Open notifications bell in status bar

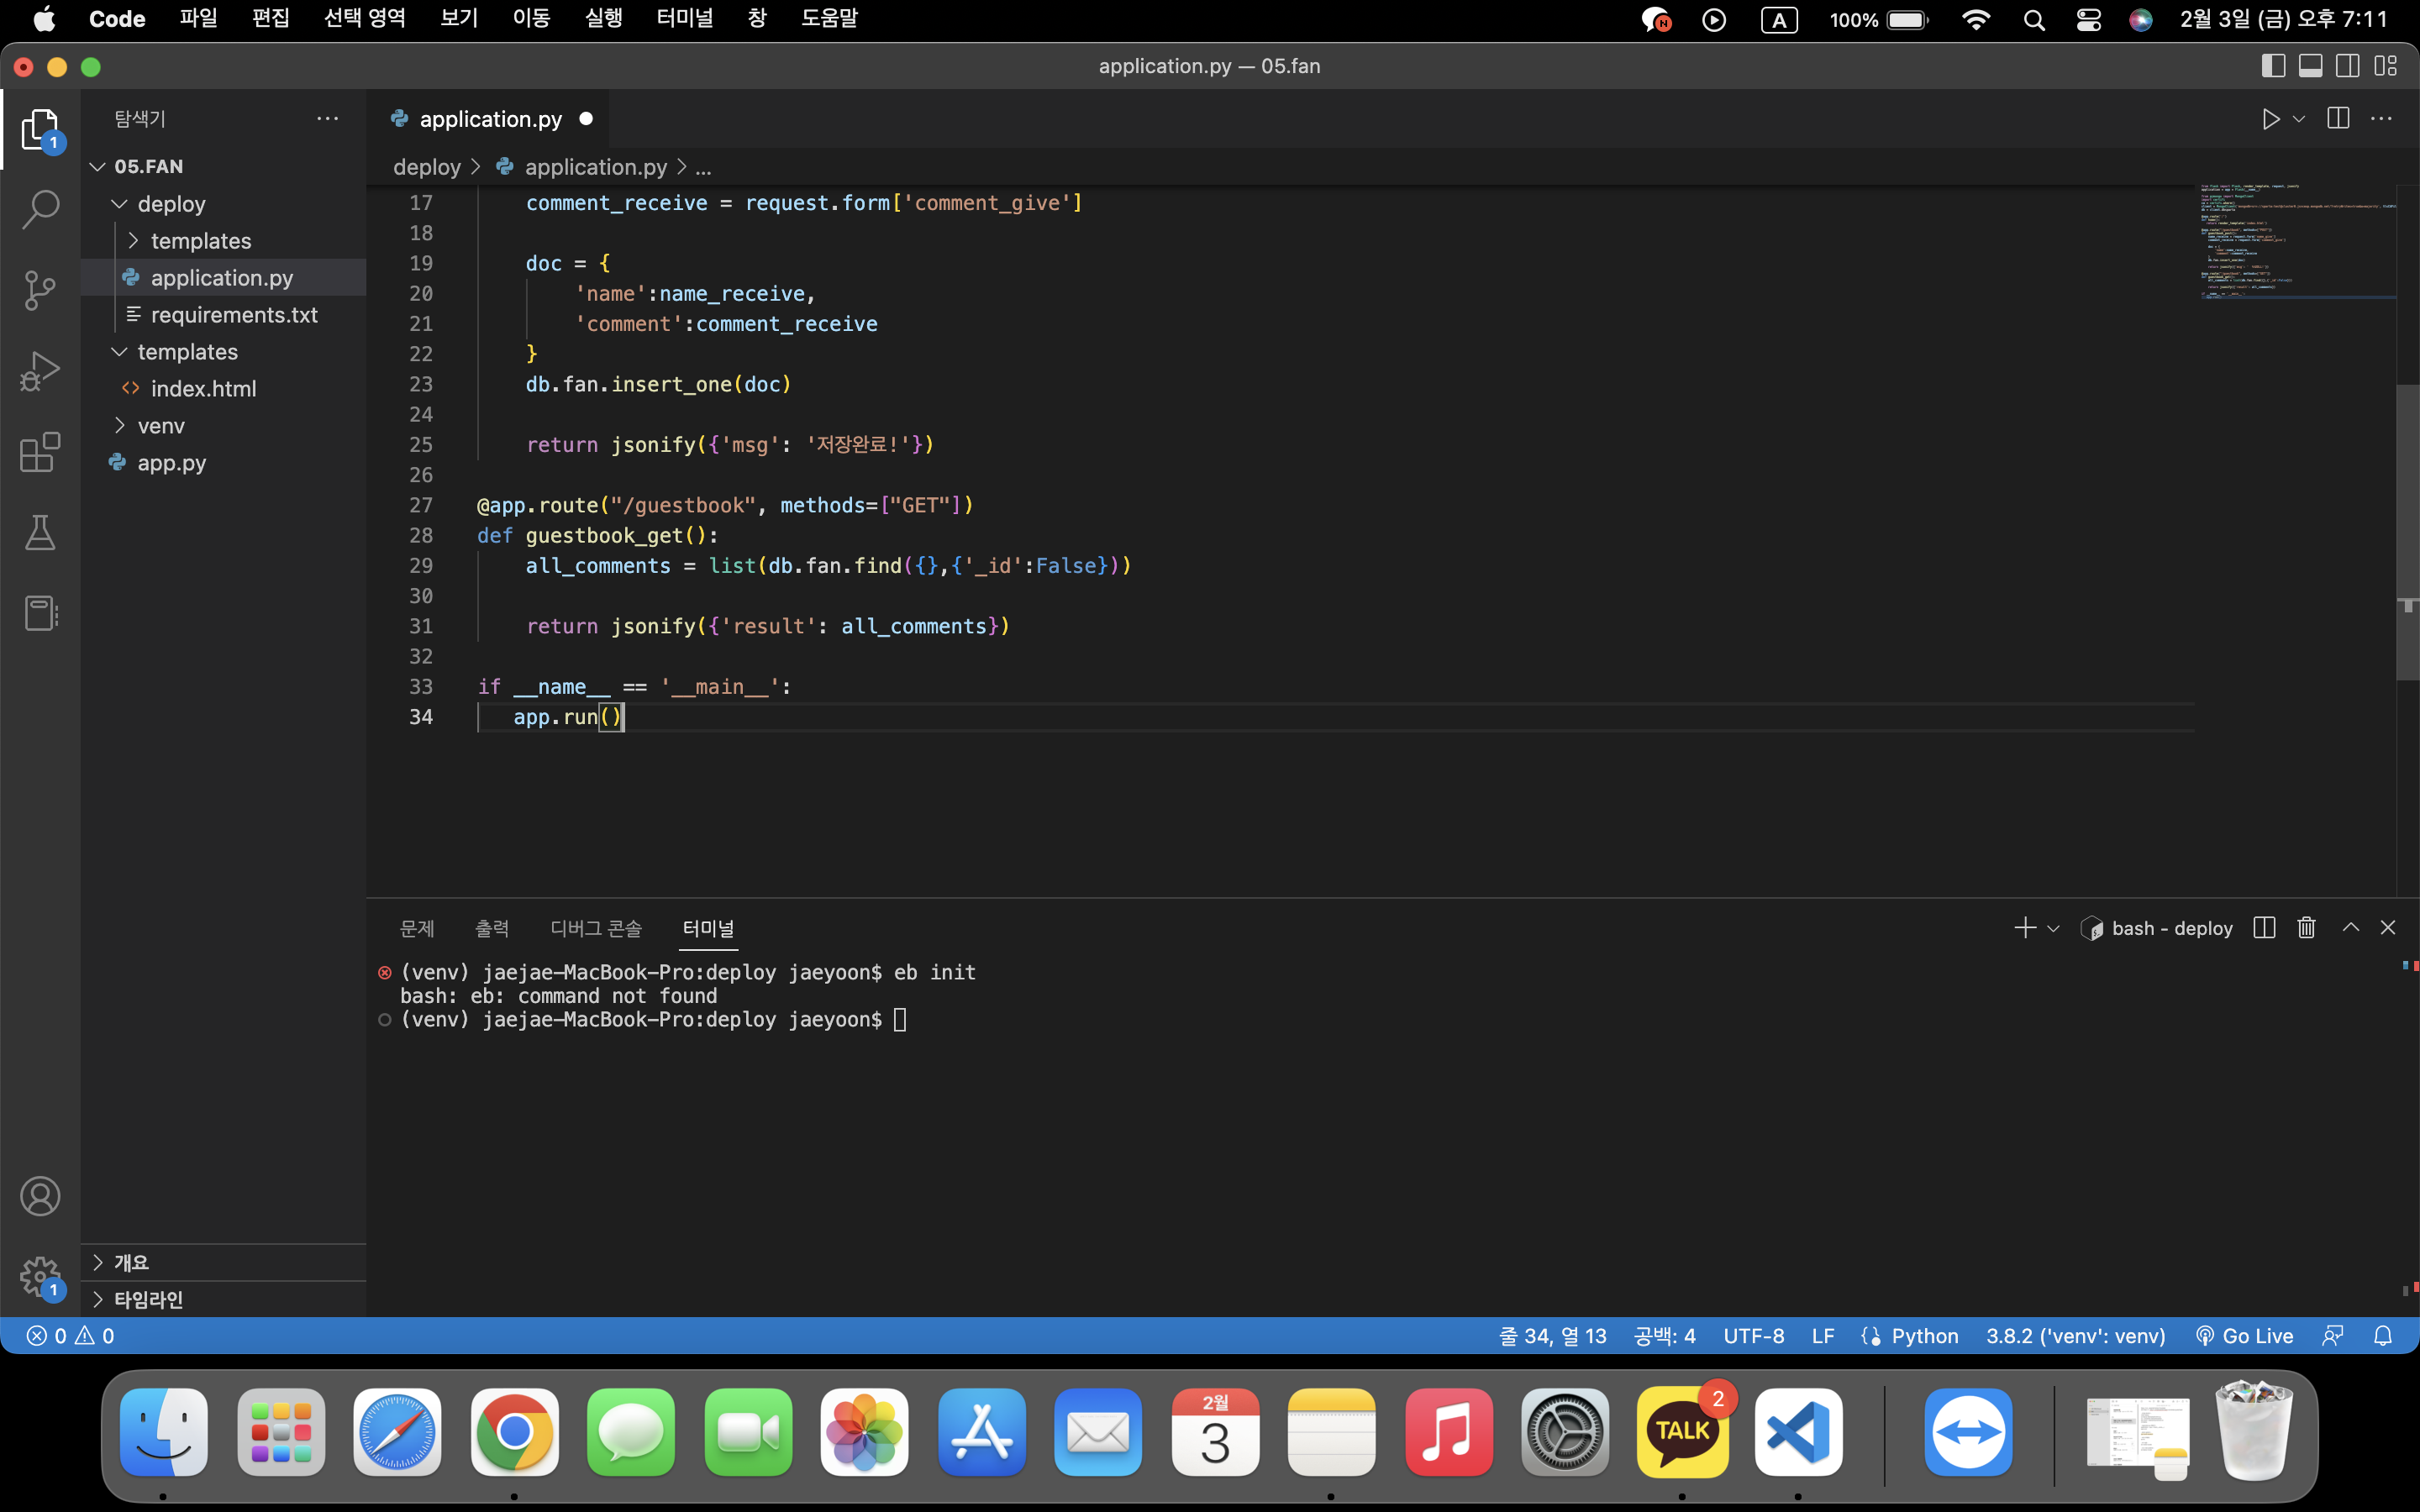tap(2383, 1336)
